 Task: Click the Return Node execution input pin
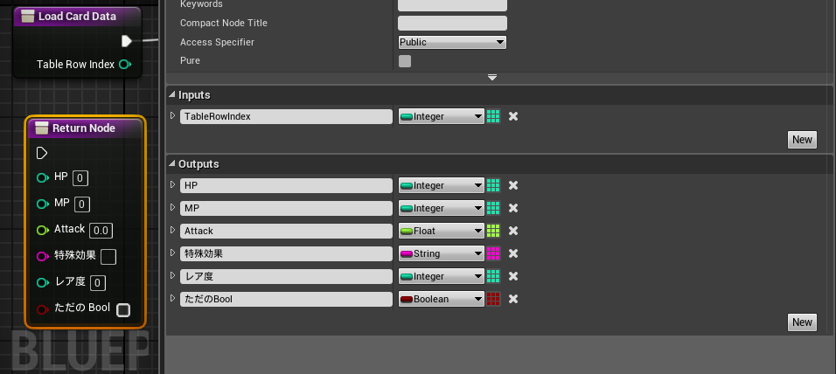pyautogui.click(x=42, y=154)
